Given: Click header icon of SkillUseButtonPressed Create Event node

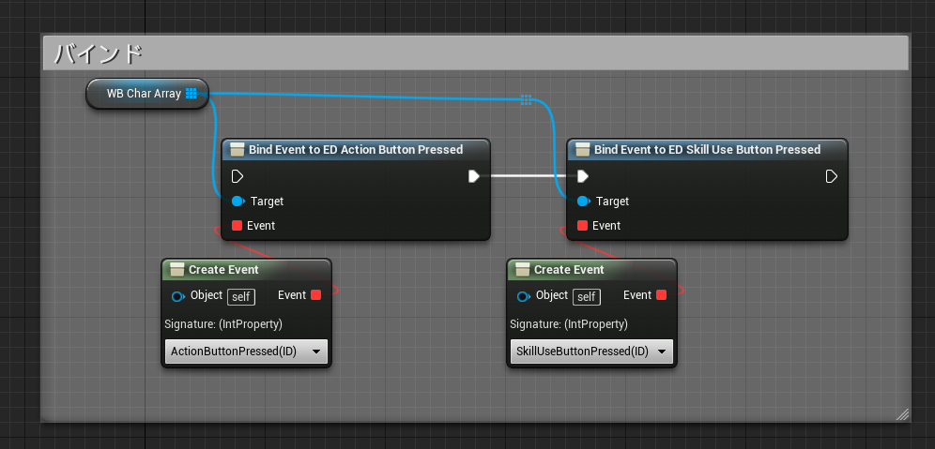Looking at the screenshot, I should point(523,270).
